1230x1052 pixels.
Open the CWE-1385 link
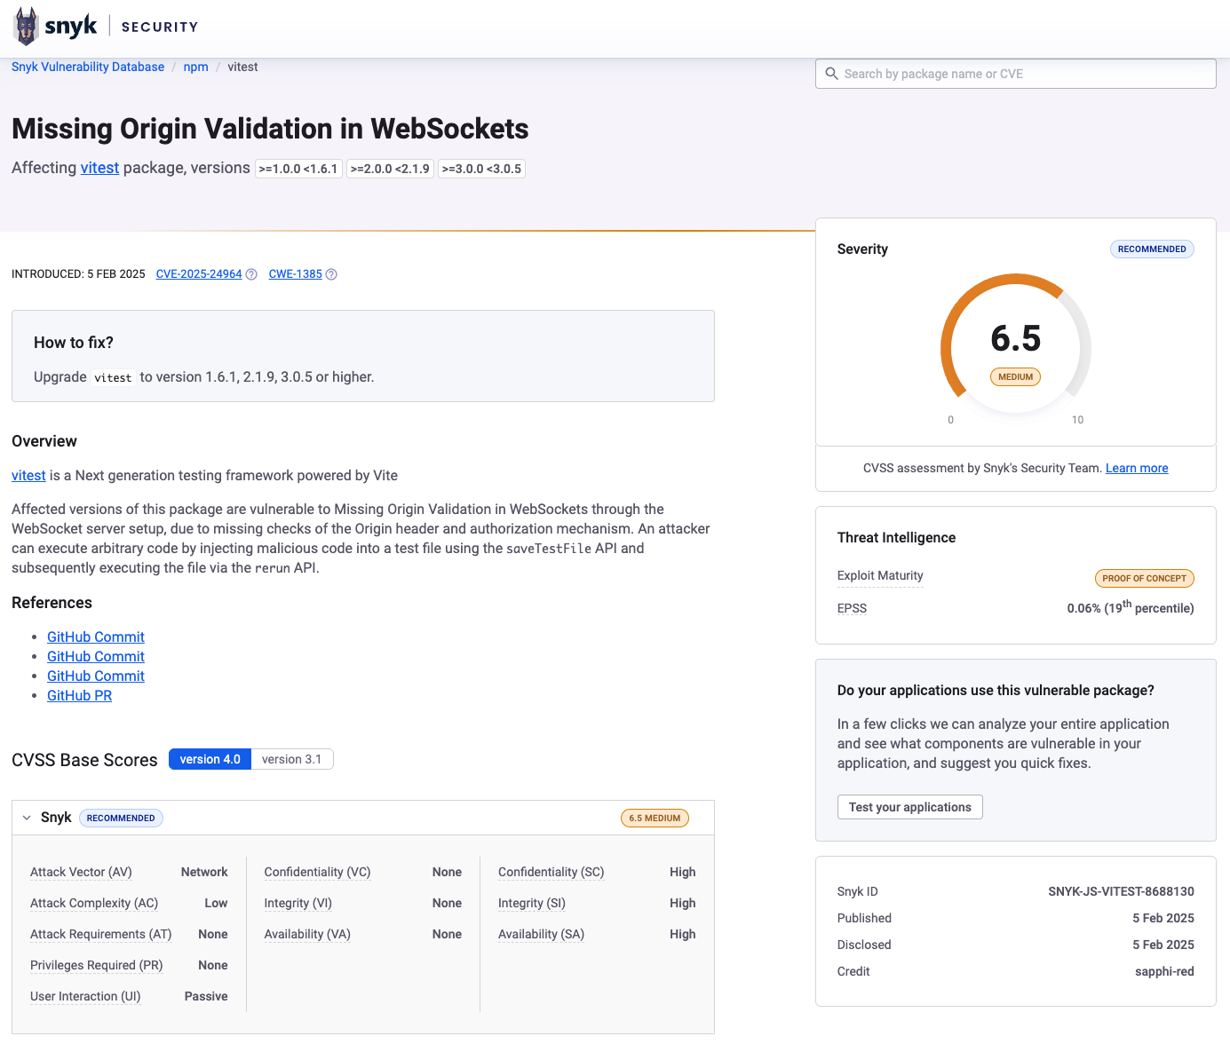coord(295,274)
